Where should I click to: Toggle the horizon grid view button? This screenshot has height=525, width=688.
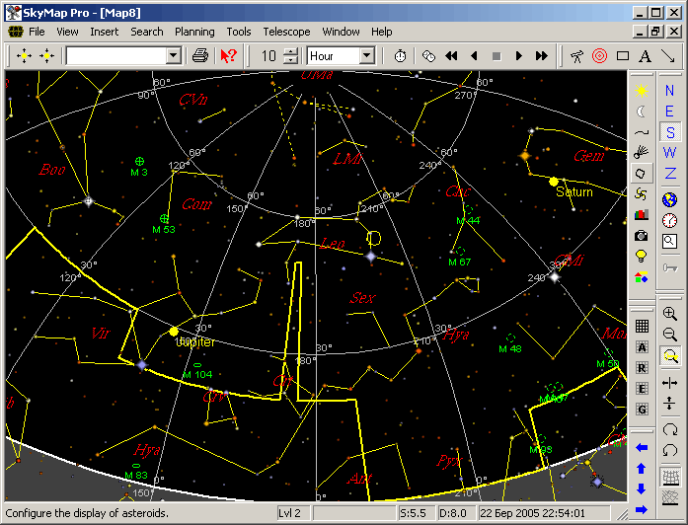tap(669, 477)
